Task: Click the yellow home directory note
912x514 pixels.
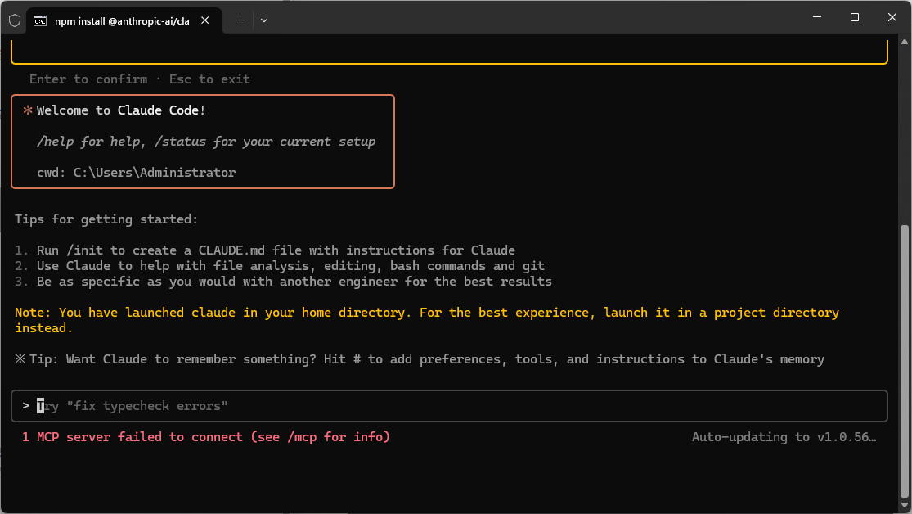Action: [427, 320]
